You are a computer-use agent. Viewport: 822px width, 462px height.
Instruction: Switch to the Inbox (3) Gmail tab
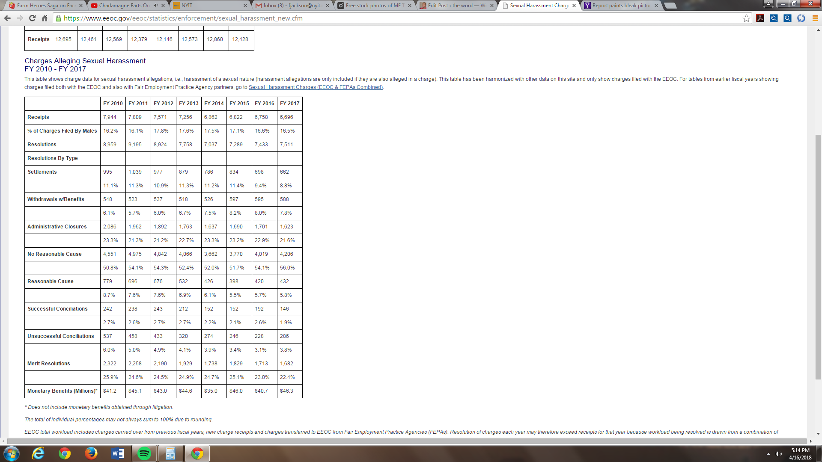click(291, 6)
